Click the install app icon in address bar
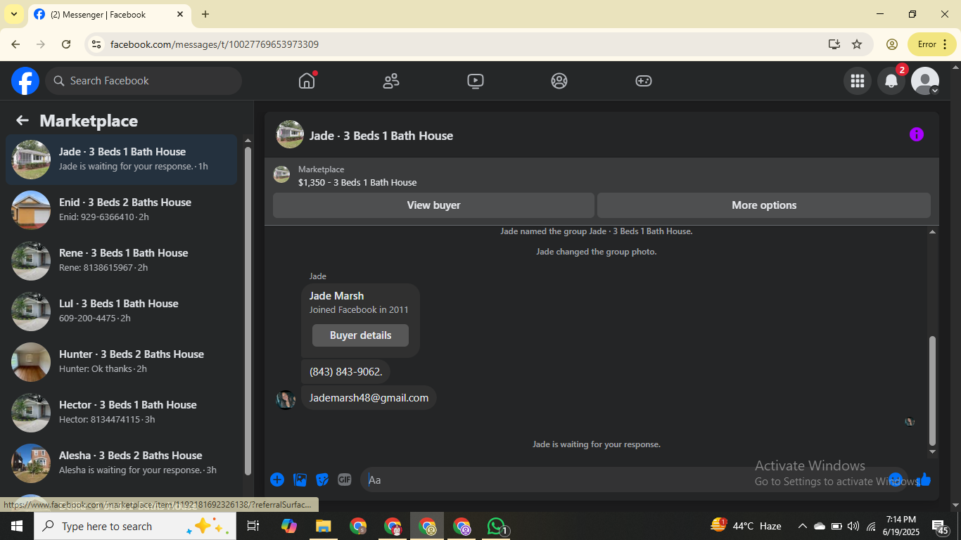 coord(834,44)
